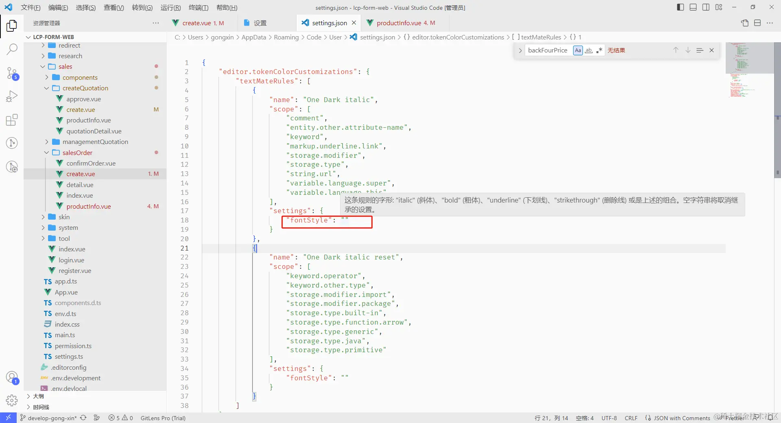Open quotationDetail.vue in explorer

click(x=94, y=131)
